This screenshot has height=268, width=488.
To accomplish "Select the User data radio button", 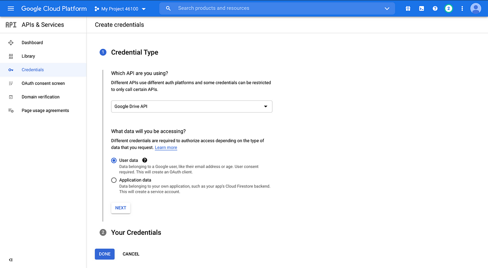I will (x=114, y=160).
